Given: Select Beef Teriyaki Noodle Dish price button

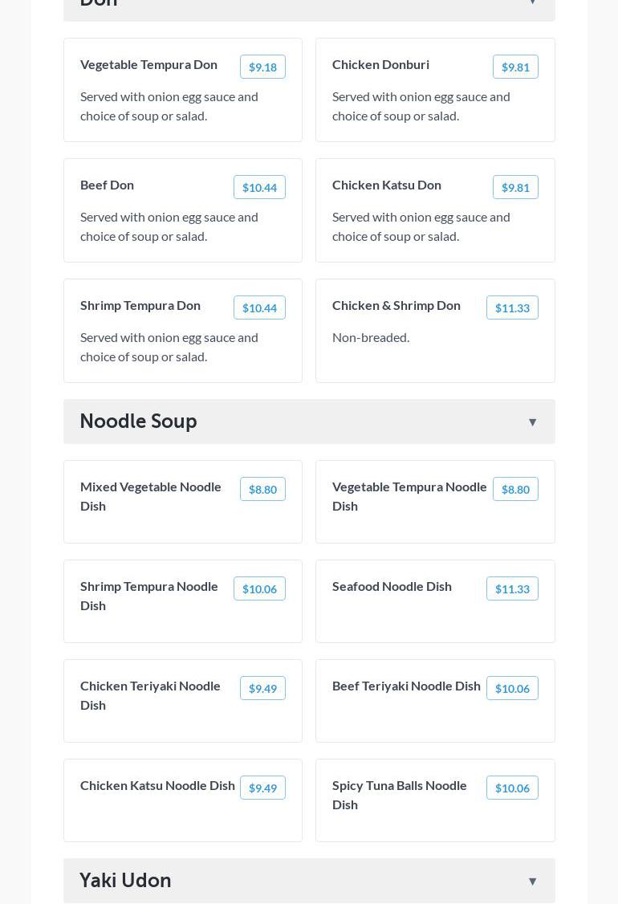Looking at the screenshot, I should tap(512, 689).
